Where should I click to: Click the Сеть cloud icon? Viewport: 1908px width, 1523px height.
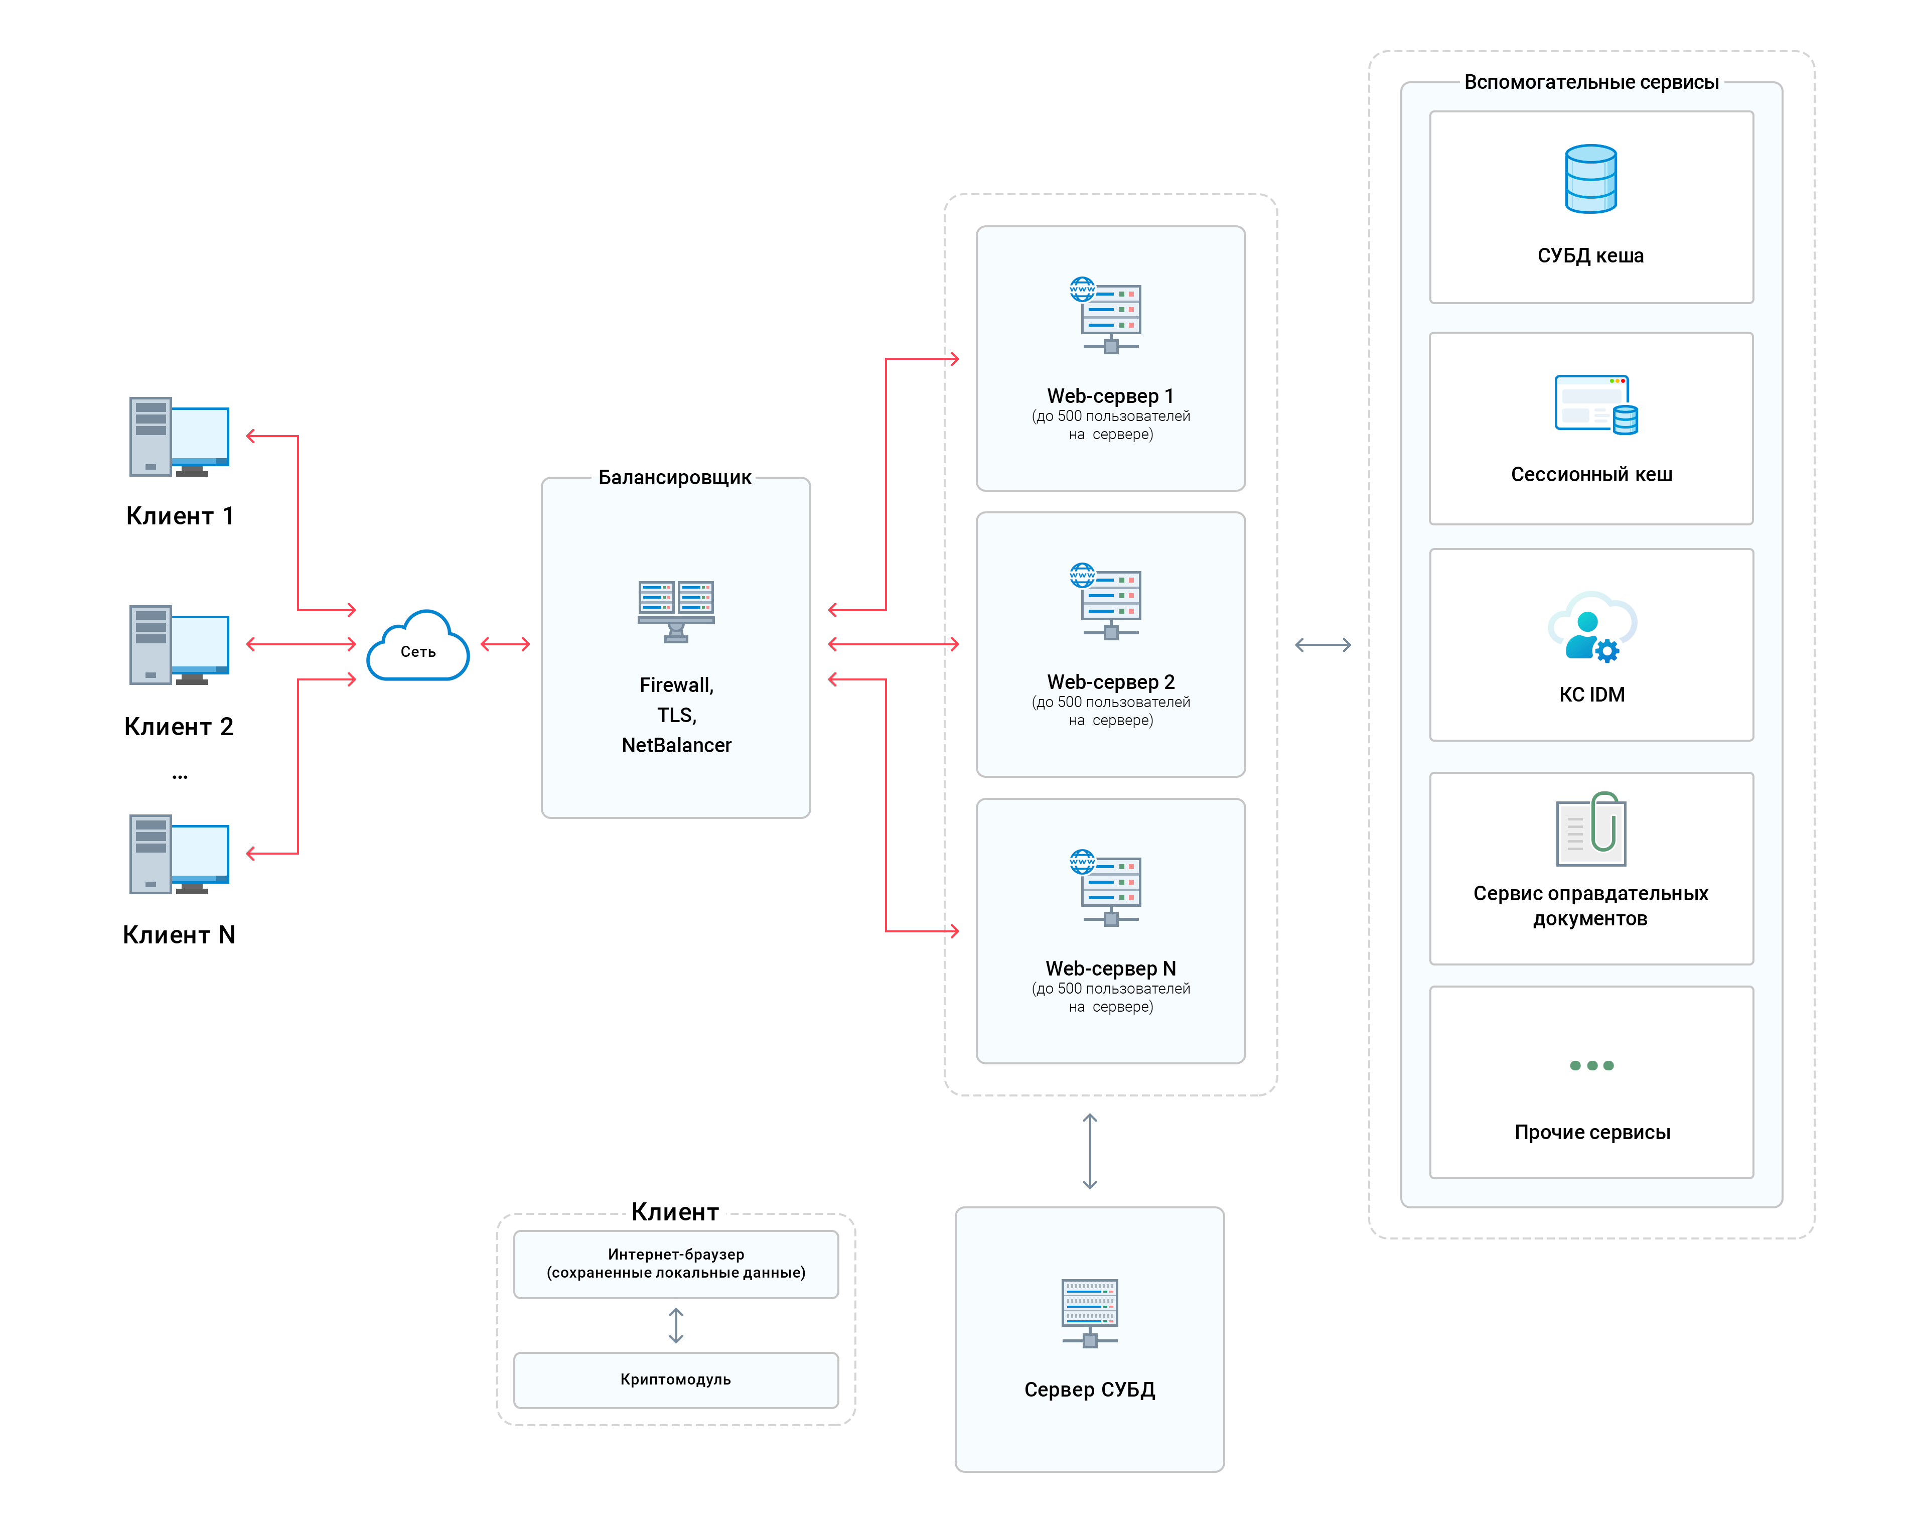(418, 645)
